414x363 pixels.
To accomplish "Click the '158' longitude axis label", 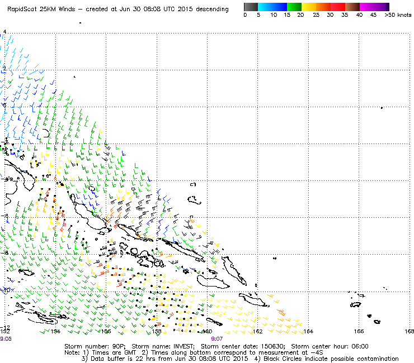I will (x=157, y=331).
